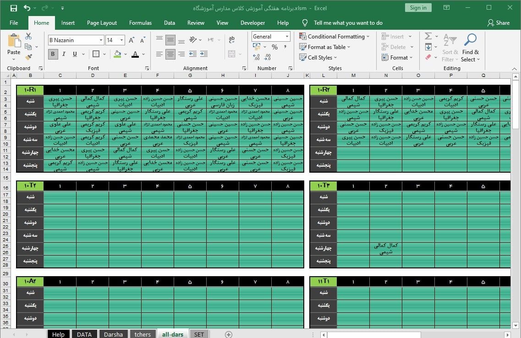Apply red font color with the A
The width and height of the screenshot is (521, 338).
tap(135, 54)
